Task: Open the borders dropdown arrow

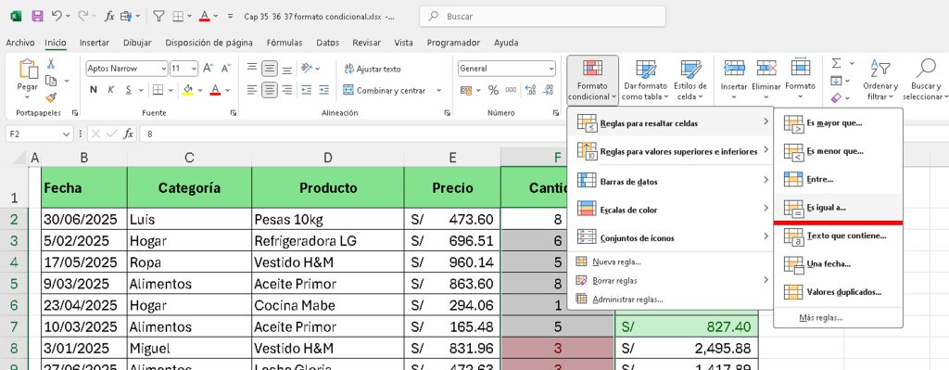Action: point(170,90)
